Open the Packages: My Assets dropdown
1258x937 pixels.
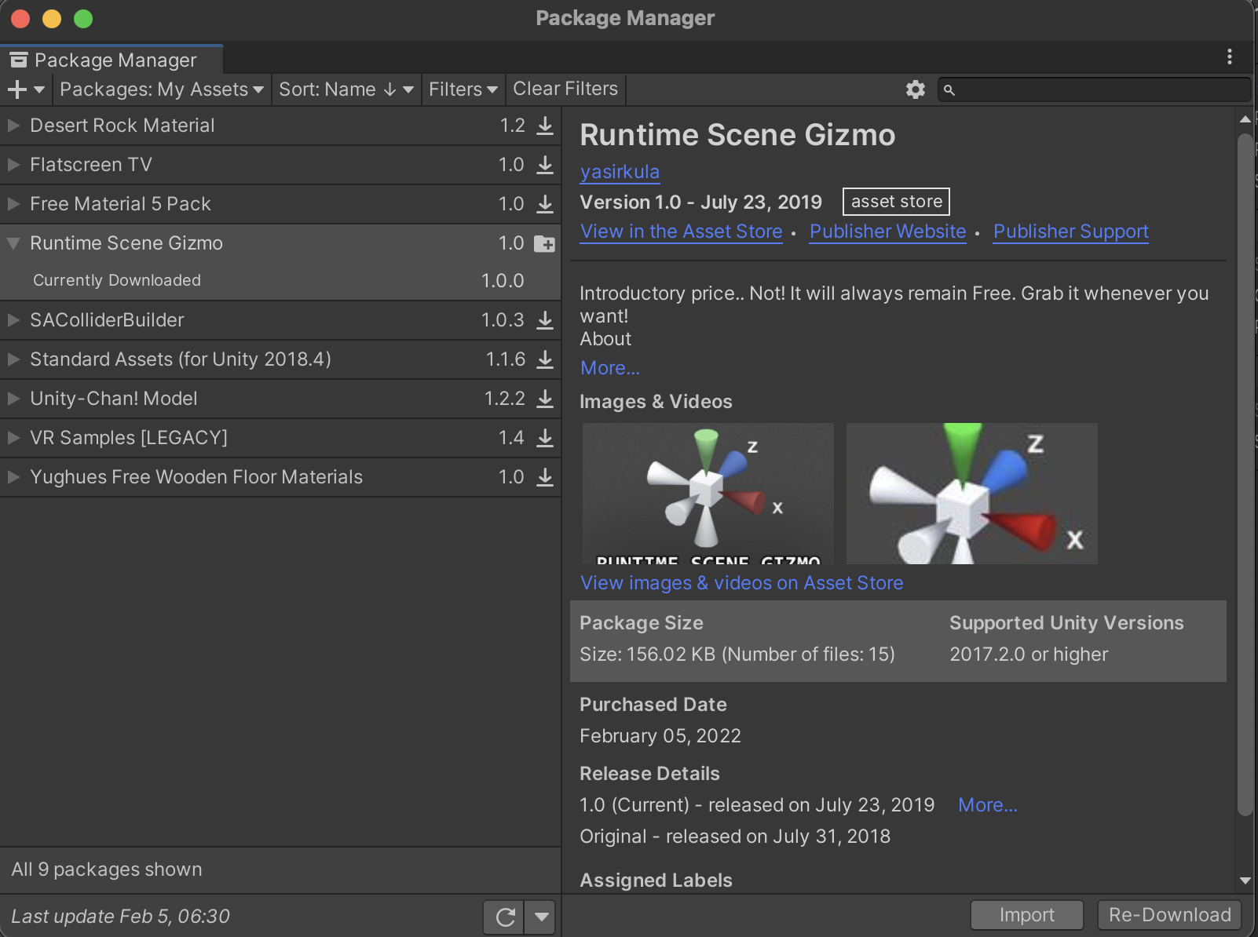click(160, 89)
